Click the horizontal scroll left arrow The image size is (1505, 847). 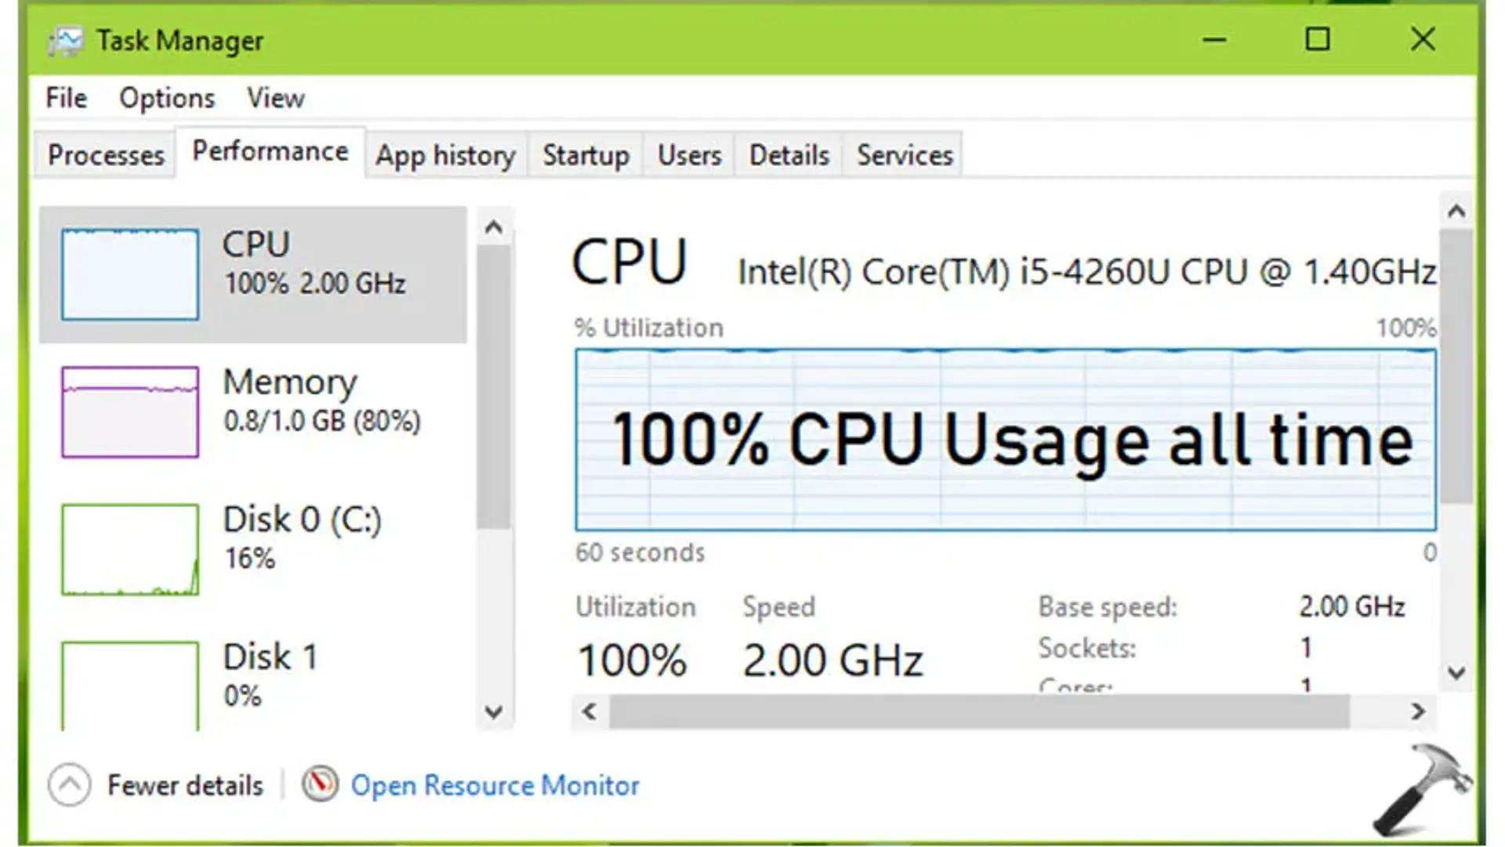pos(589,711)
